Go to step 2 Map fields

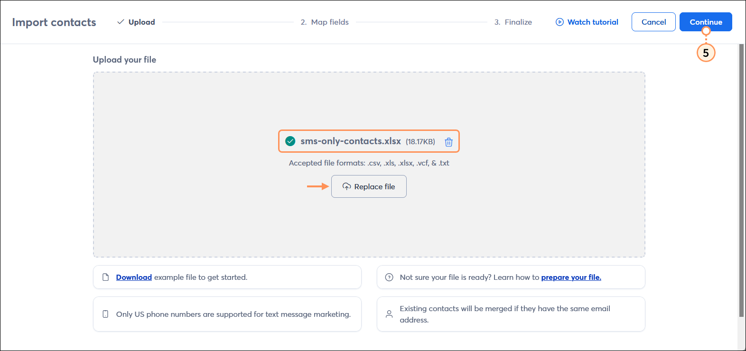click(325, 22)
